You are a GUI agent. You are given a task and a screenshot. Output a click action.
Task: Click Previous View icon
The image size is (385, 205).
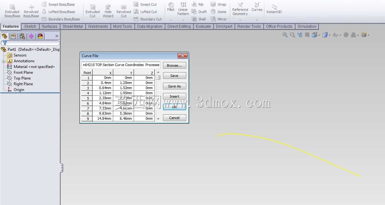click(300, 35)
